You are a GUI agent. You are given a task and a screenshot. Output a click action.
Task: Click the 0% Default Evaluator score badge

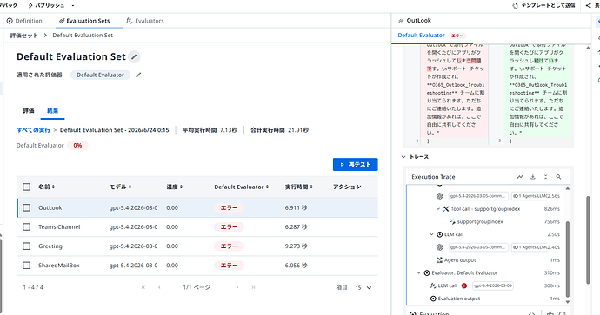77,146
